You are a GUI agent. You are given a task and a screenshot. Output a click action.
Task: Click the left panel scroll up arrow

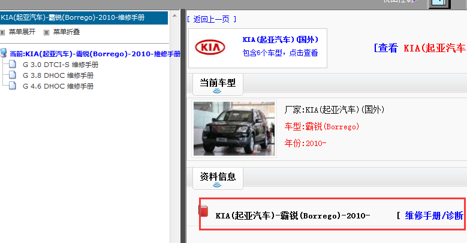[174, 16]
